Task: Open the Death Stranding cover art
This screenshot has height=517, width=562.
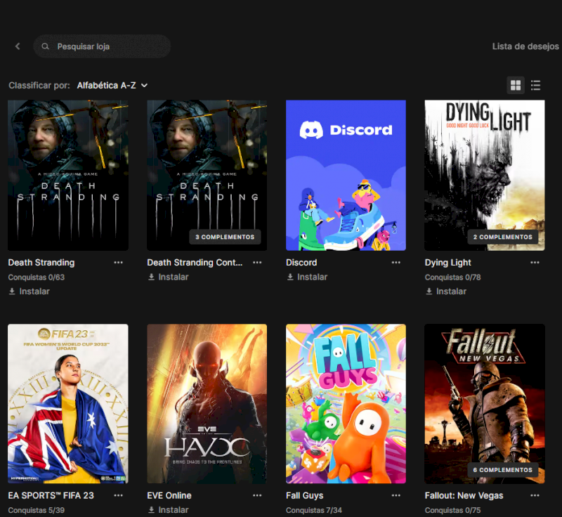Action: 68,175
